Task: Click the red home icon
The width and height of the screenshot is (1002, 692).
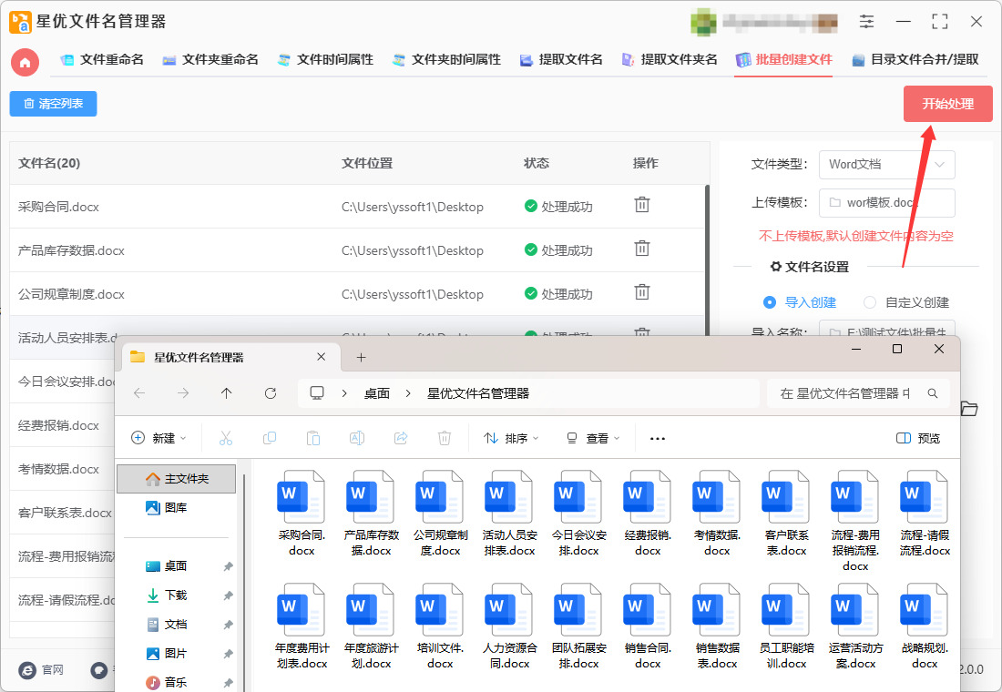Action: [25, 63]
